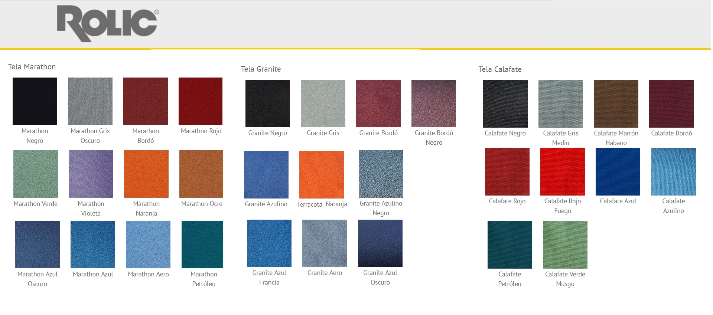
Task: Click the Rolic logo
Action: [x=108, y=23]
